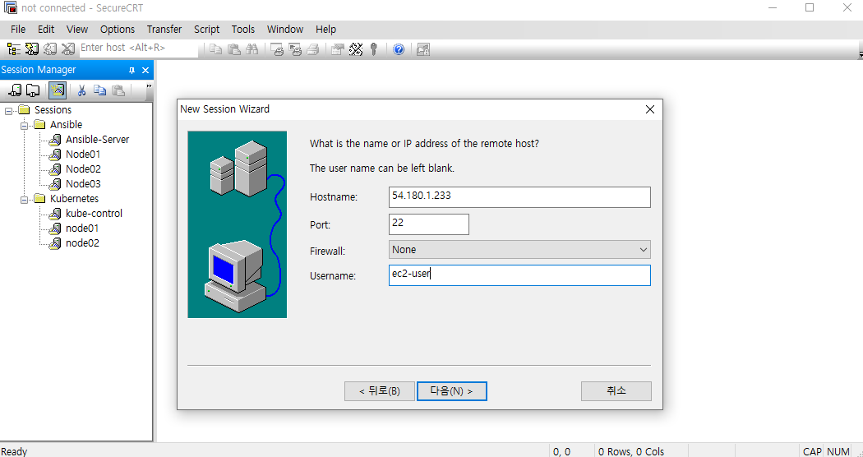
Task: Click the Paste icon in main toolbar
Action: pyautogui.click(x=234, y=49)
